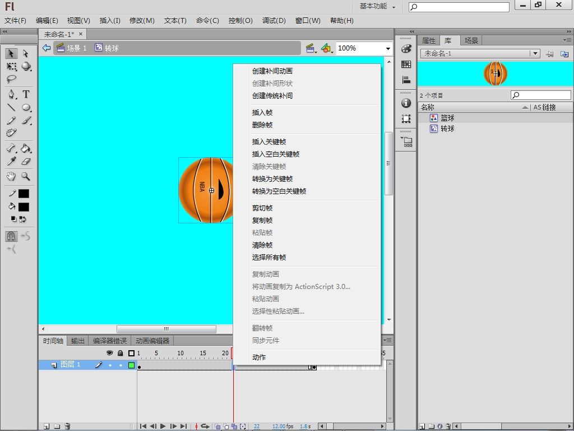Select the Text tool in the toolbox

click(x=26, y=94)
